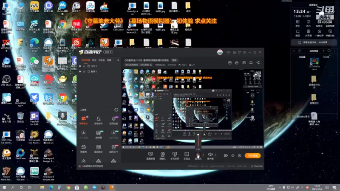
Task: Select 已完成 tab in todo panel
Action: (326, 57)
